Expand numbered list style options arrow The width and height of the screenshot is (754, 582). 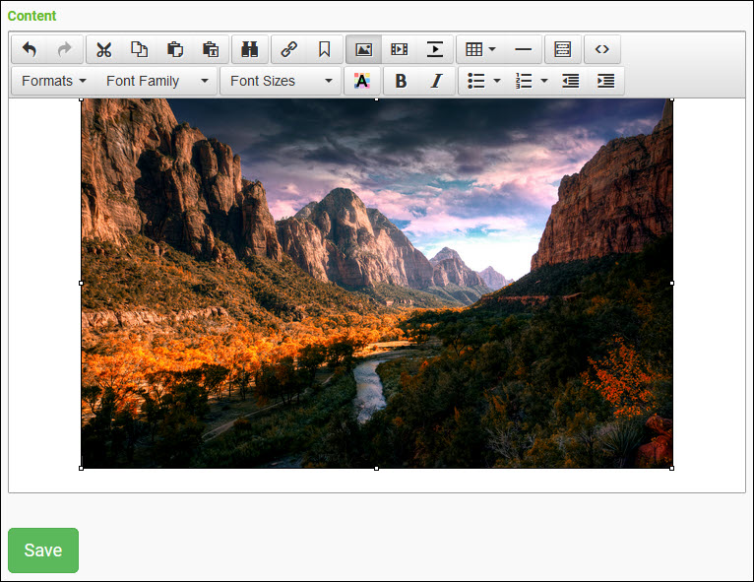coord(544,81)
